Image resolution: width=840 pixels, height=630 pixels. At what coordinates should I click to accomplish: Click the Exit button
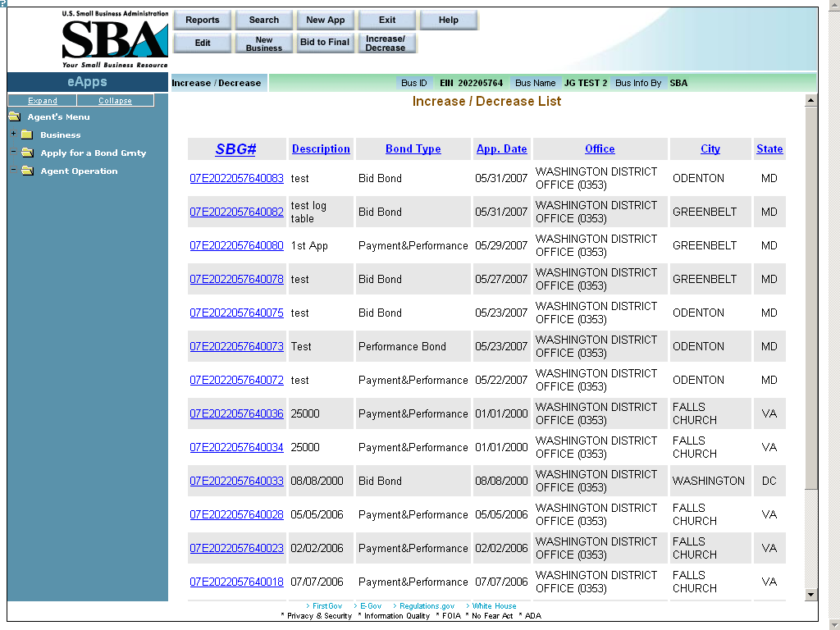pos(387,20)
